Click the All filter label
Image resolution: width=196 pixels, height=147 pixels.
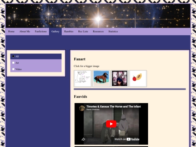coord(17,57)
